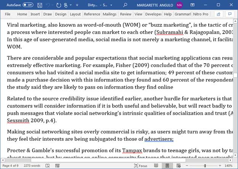Click the Touch/Mouse mode icon

point(66,5)
